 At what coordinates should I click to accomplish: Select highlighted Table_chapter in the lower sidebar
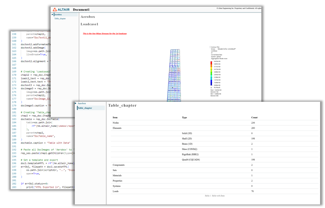pos(85,108)
